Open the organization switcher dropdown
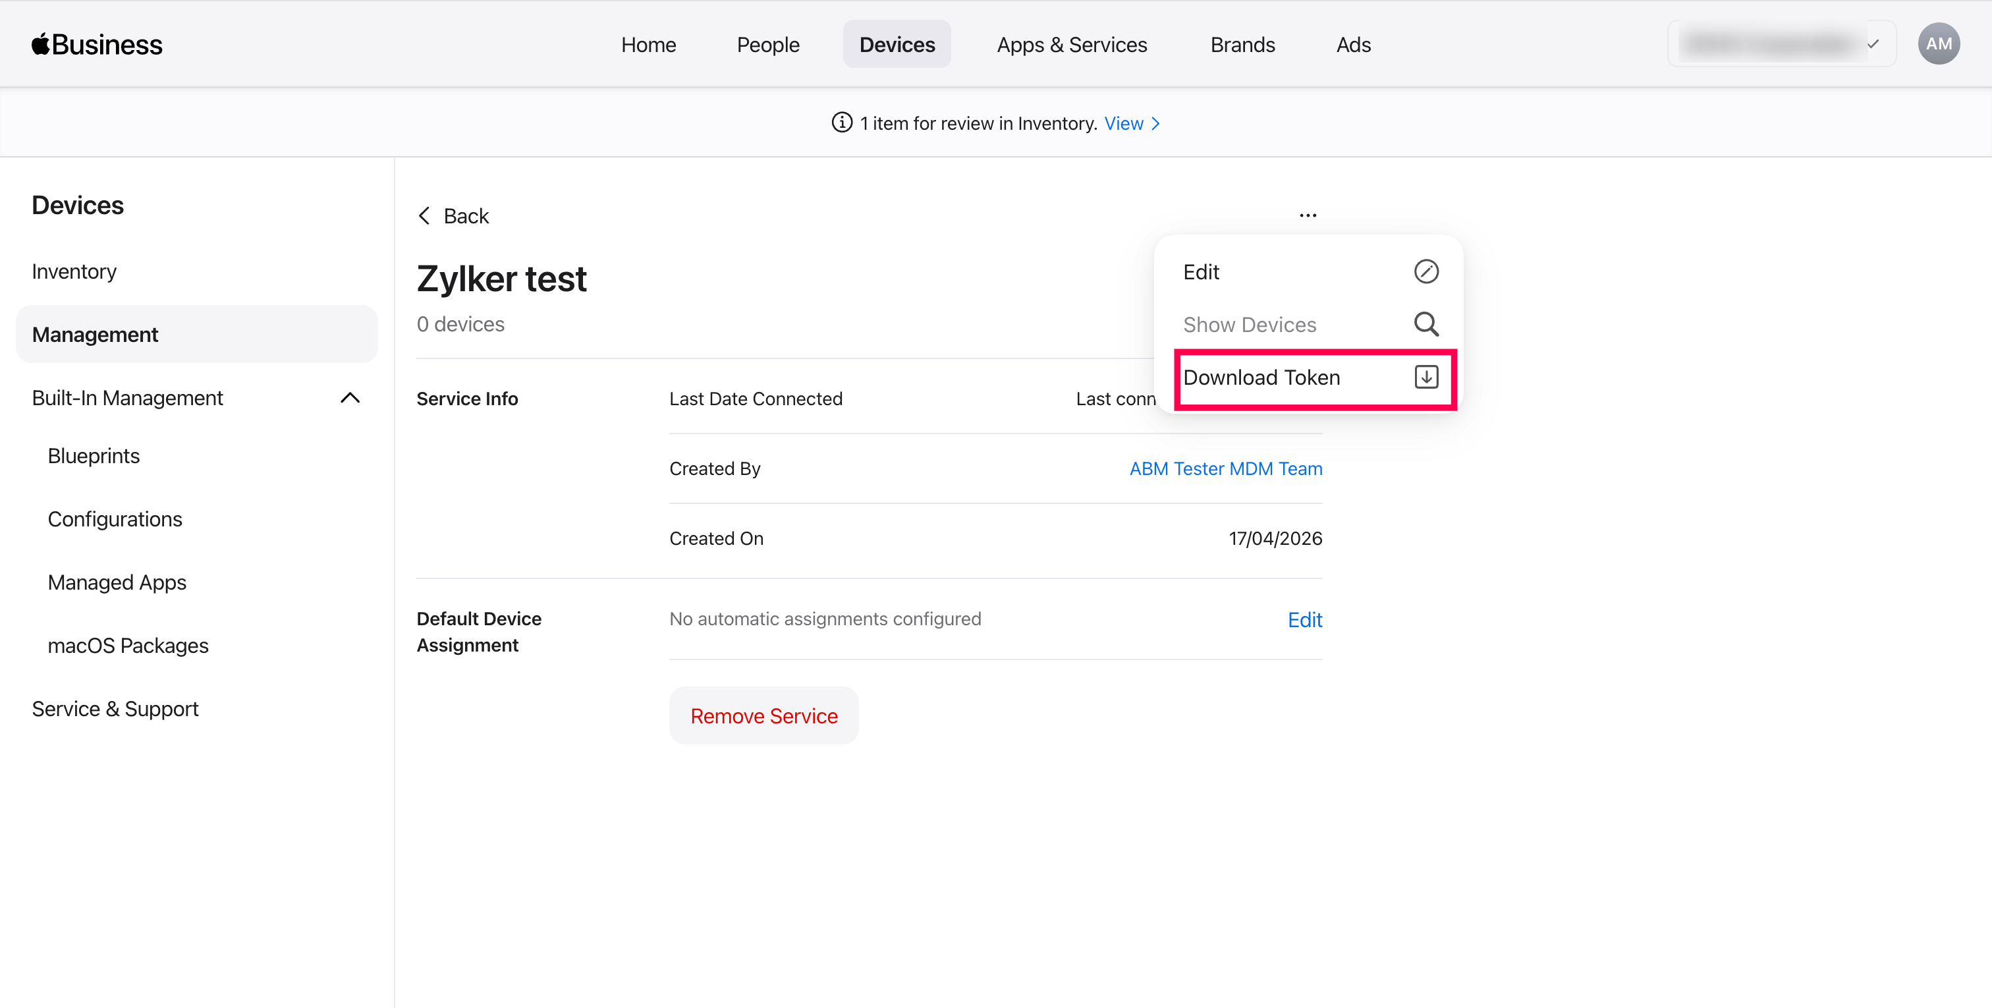Screen dimensions: 1992x1008 tap(1781, 44)
